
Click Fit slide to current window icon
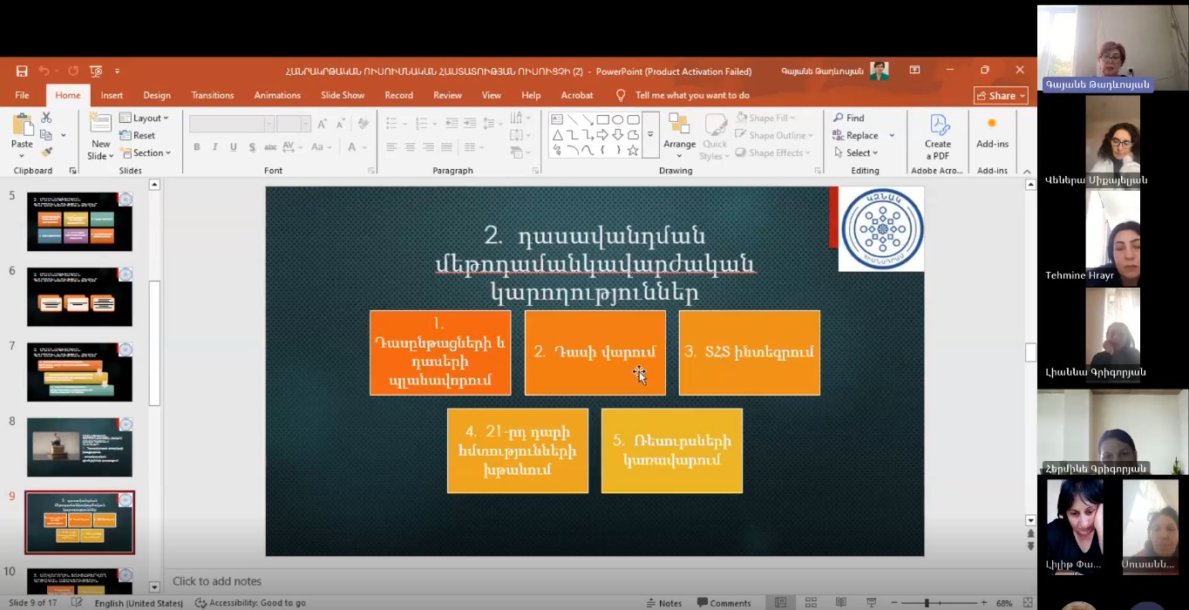1028,603
